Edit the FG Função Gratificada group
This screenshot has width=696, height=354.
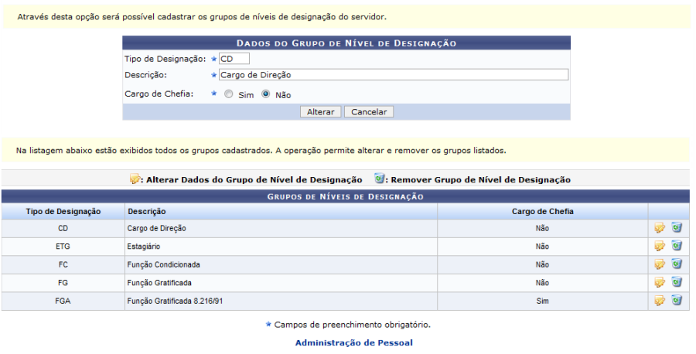coord(660,282)
